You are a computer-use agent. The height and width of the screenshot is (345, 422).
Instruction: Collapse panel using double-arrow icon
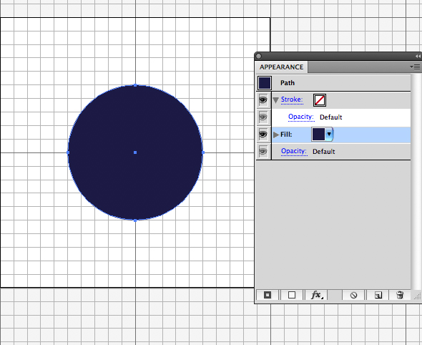418,56
